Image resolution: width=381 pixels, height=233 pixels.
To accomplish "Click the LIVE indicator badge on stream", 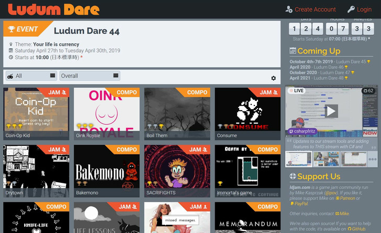I will click(296, 91).
